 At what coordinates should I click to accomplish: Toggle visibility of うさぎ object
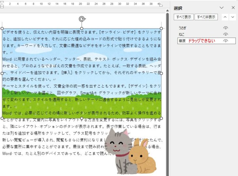coord(226,28)
